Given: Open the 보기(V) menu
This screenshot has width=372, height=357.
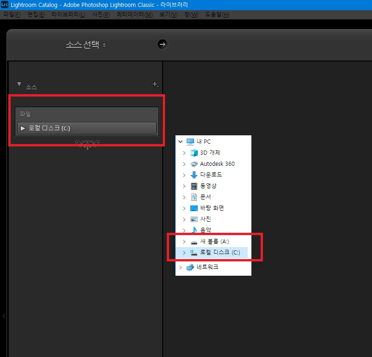Looking at the screenshot, I should (x=169, y=15).
